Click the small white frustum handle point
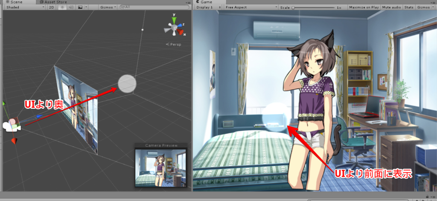Viewport: 437px width, 201px height. click(143, 29)
